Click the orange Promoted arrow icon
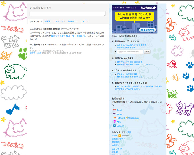The height and width of the screenshot is (155, 194). [119, 135]
